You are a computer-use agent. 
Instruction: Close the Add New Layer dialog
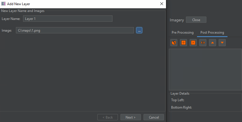[x=162, y=4]
